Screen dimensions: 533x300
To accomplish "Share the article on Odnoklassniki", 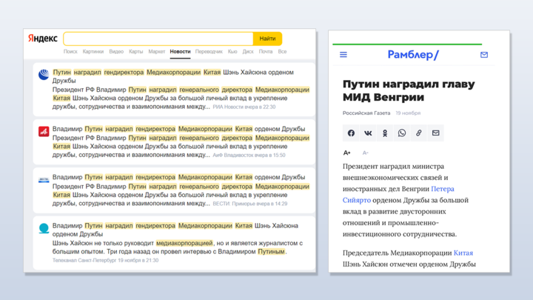I will [x=385, y=133].
